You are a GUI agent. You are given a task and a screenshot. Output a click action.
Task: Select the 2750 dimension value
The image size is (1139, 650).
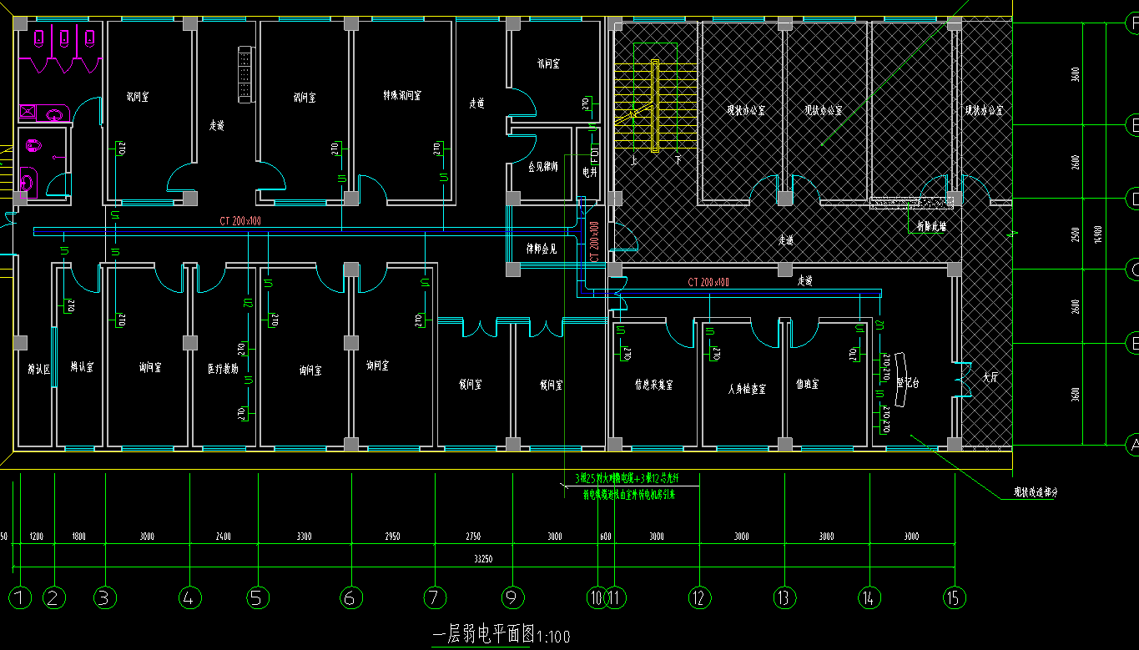tap(473, 536)
